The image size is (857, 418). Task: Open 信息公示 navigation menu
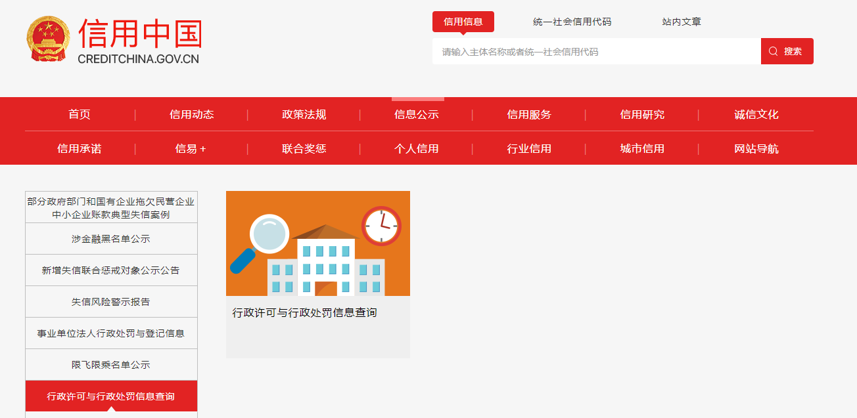click(416, 114)
